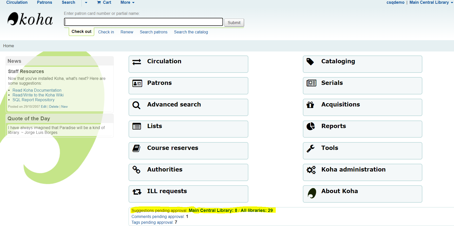454x226 pixels.
Task: Open Circulation in the top navigation bar
Action: 17,3
